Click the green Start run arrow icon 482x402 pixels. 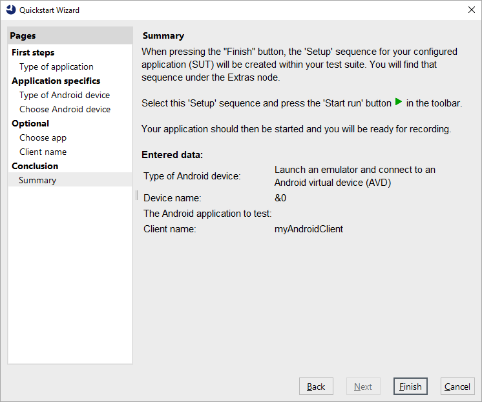tap(399, 102)
